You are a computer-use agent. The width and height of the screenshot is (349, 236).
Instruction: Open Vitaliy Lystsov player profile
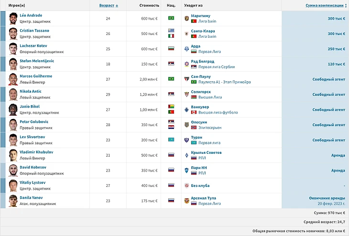(x=33, y=182)
